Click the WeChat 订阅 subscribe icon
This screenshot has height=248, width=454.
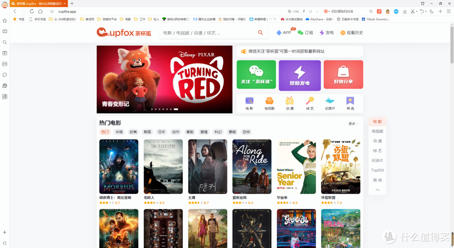[x=300, y=33]
